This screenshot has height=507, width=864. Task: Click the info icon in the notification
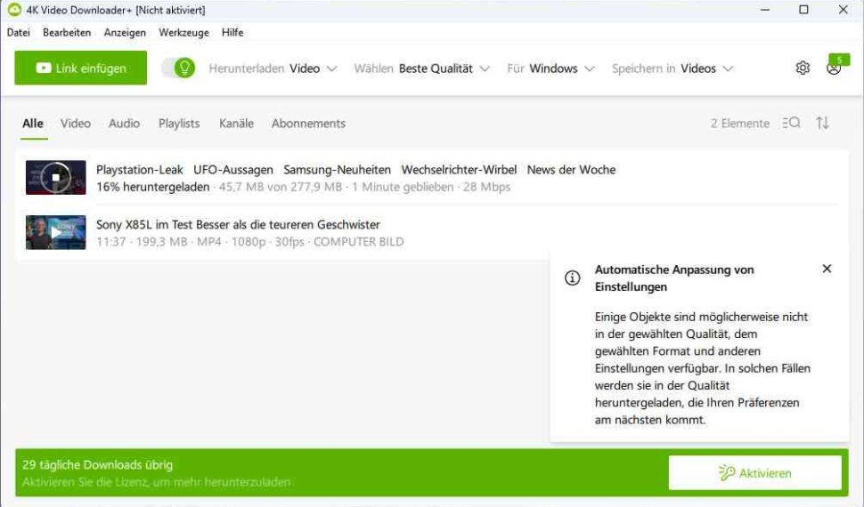pyautogui.click(x=573, y=278)
